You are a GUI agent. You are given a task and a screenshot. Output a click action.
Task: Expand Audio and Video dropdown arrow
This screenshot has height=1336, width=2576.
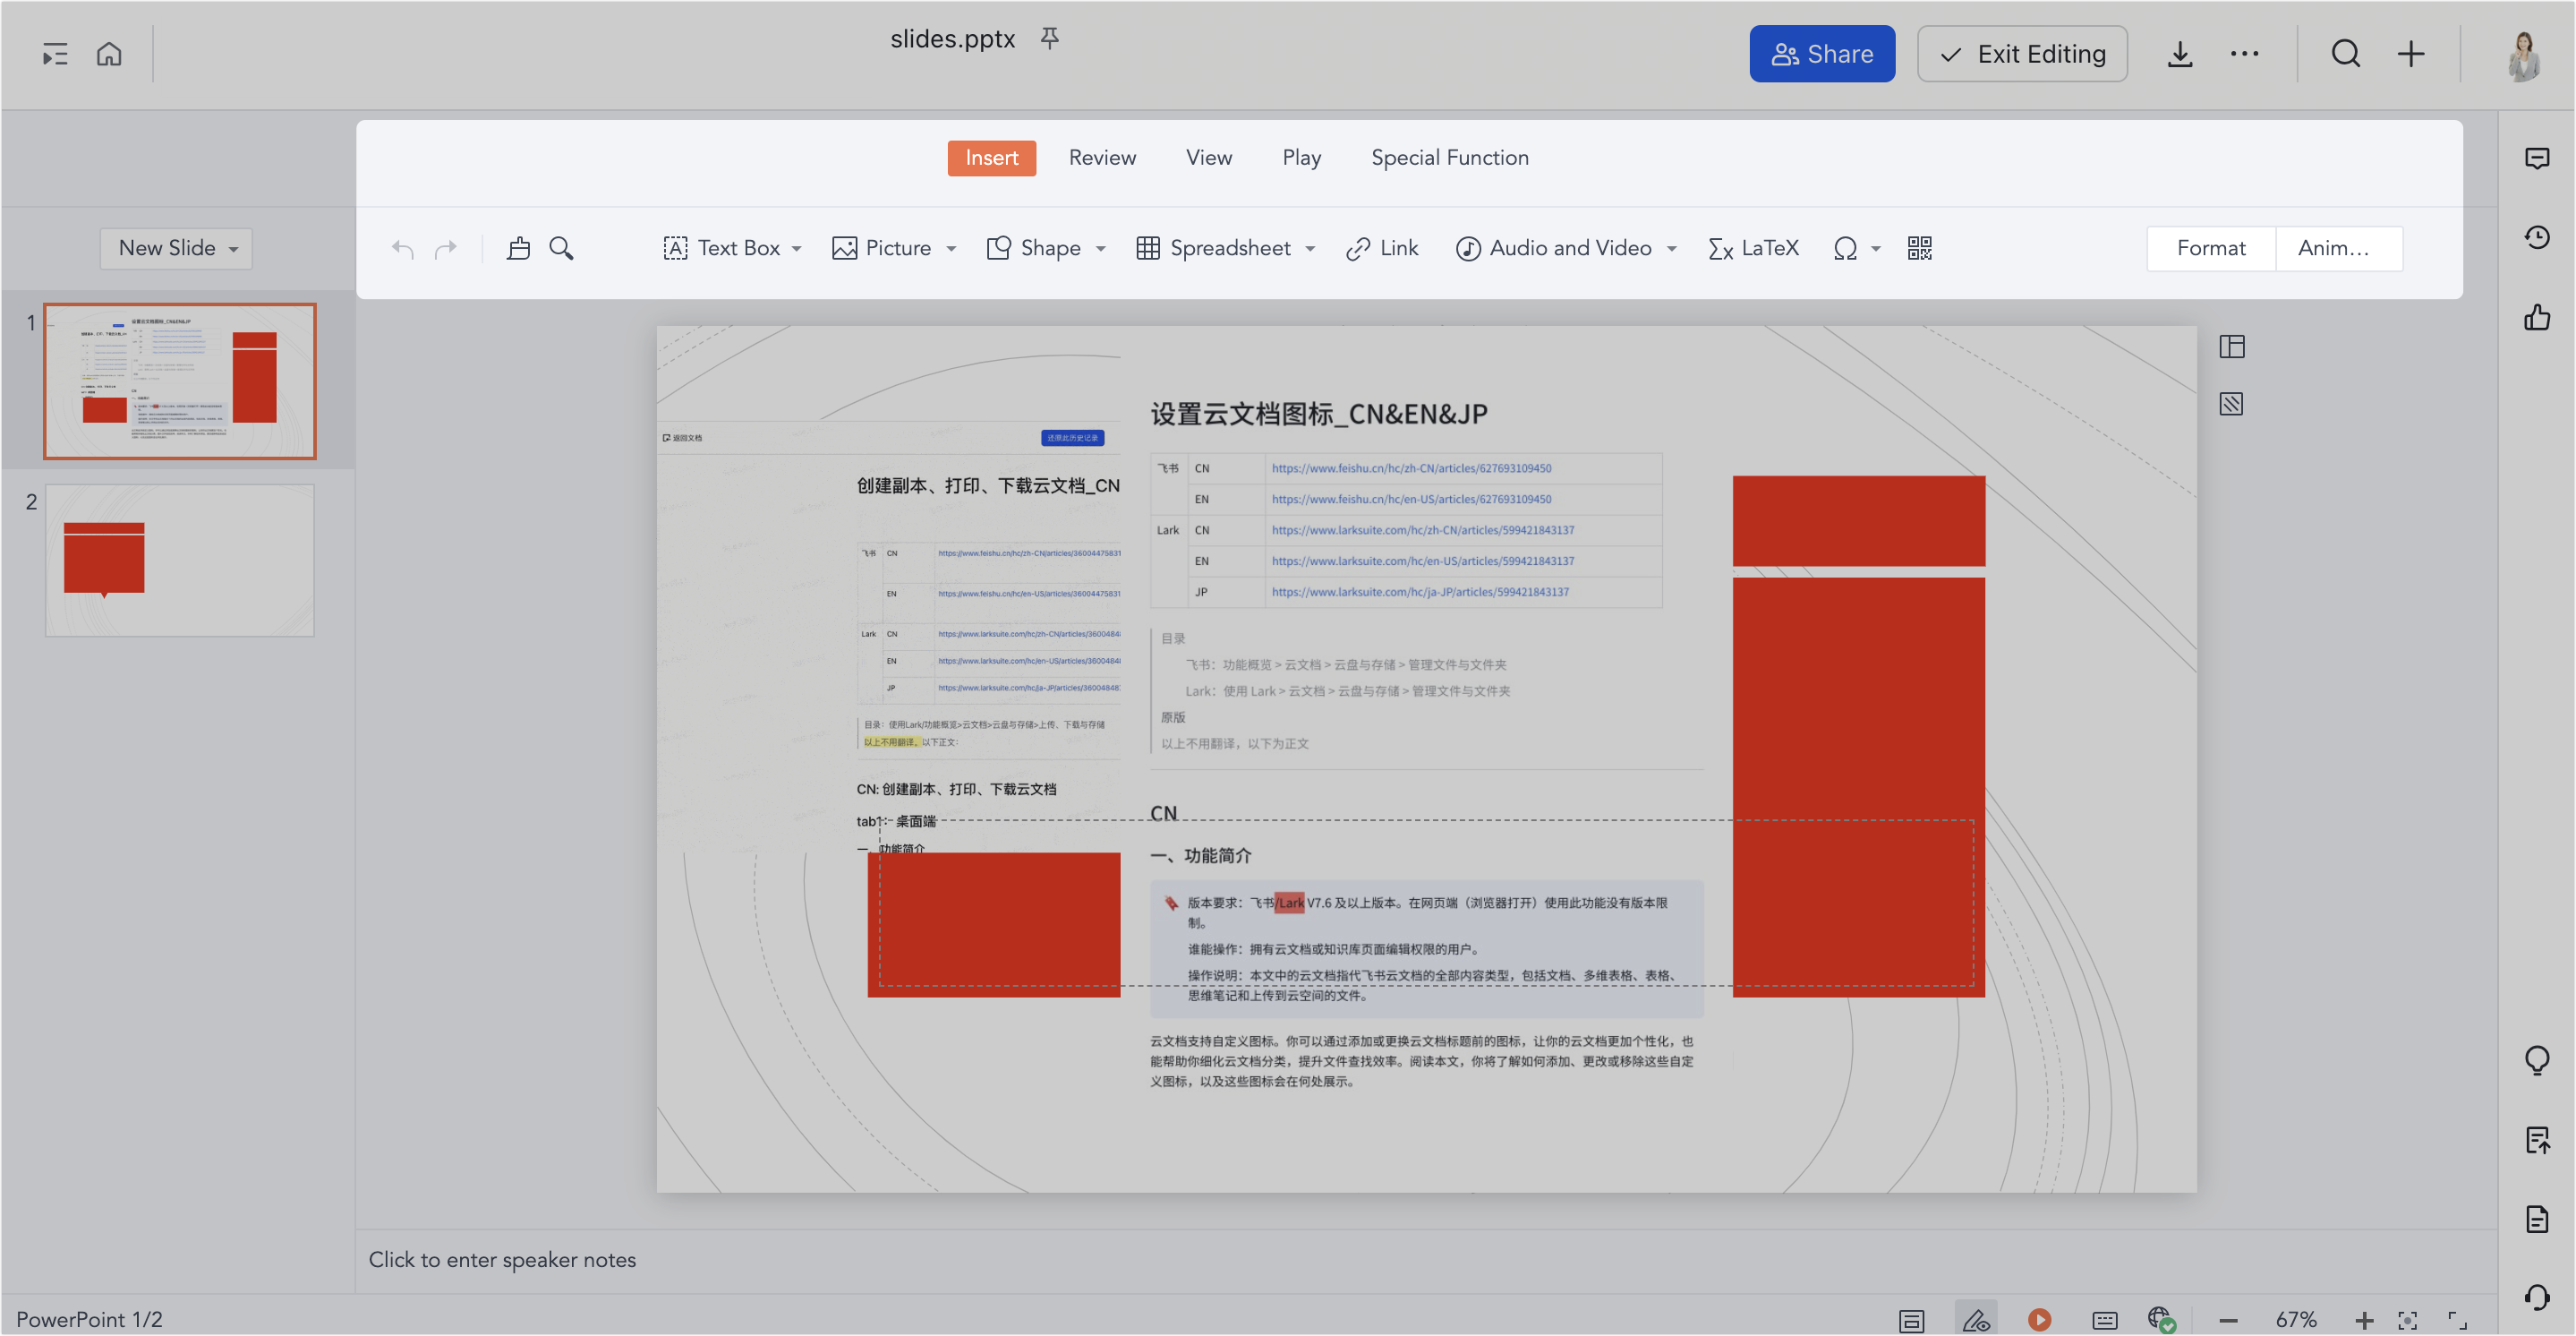pos(1671,249)
